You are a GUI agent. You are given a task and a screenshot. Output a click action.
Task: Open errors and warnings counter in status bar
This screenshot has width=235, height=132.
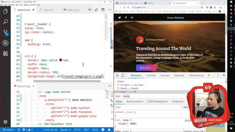[28, 130]
